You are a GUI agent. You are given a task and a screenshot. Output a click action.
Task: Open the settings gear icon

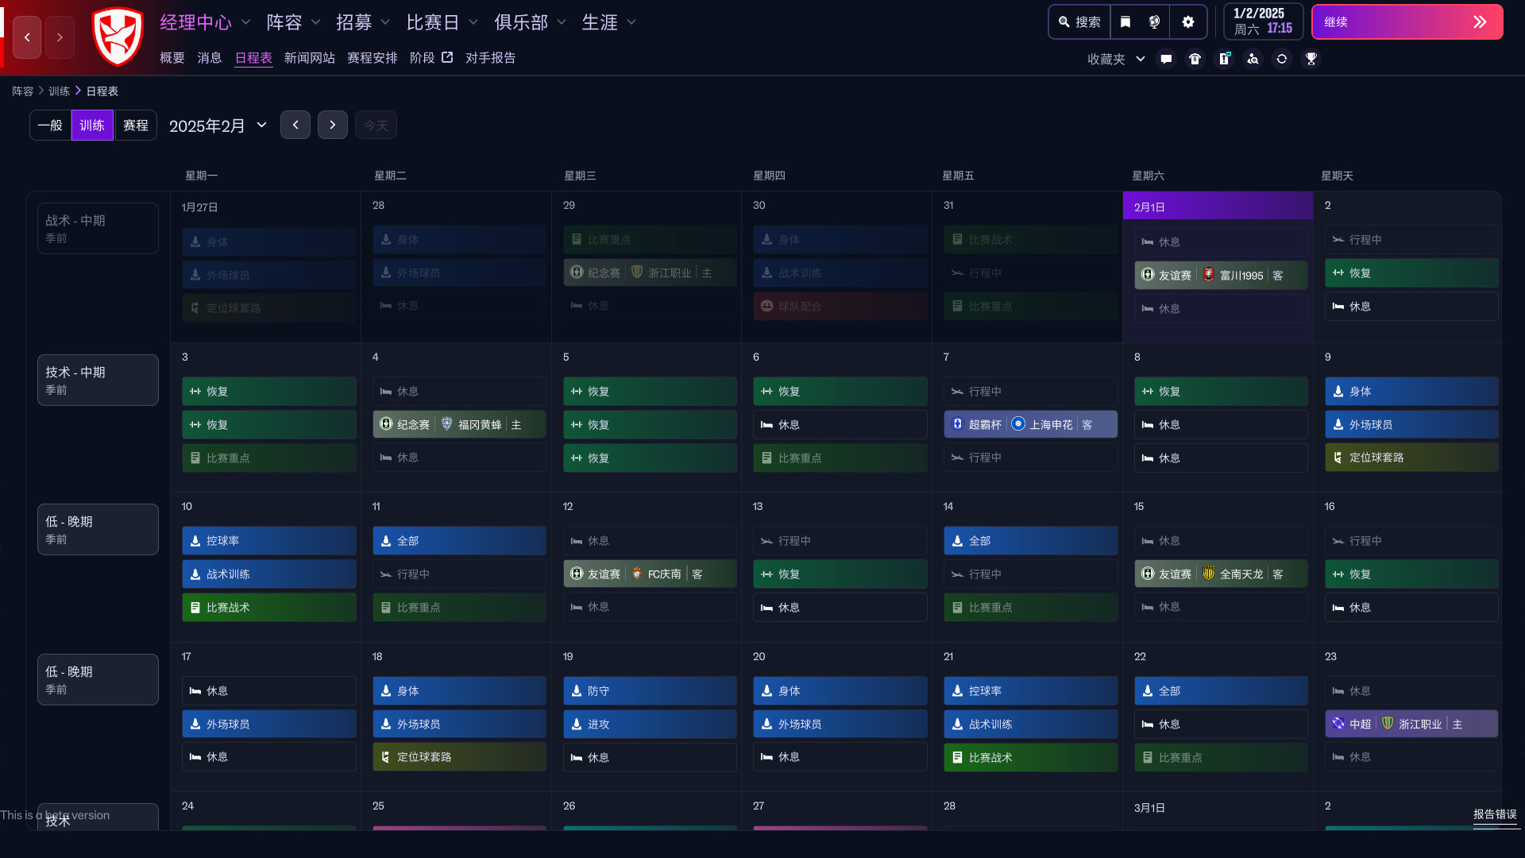point(1188,22)
